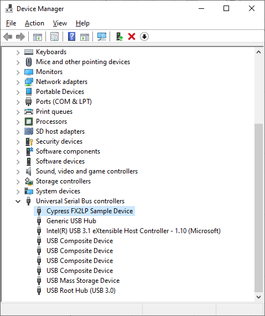Click the Forward arrow toolbar icon
Viewport: 265px width, 316px height.
tap(20, 36)
